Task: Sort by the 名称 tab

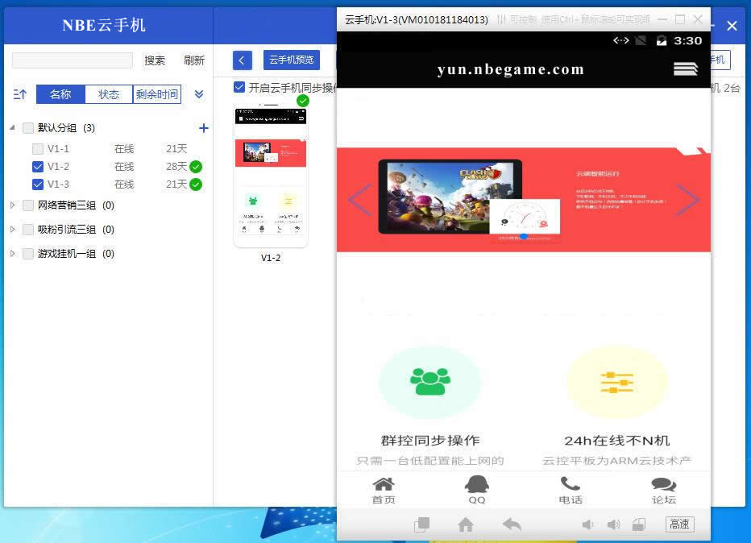Action: tap(60, 94)
